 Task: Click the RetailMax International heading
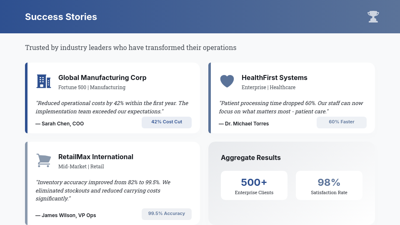click(x=96, y=157)
